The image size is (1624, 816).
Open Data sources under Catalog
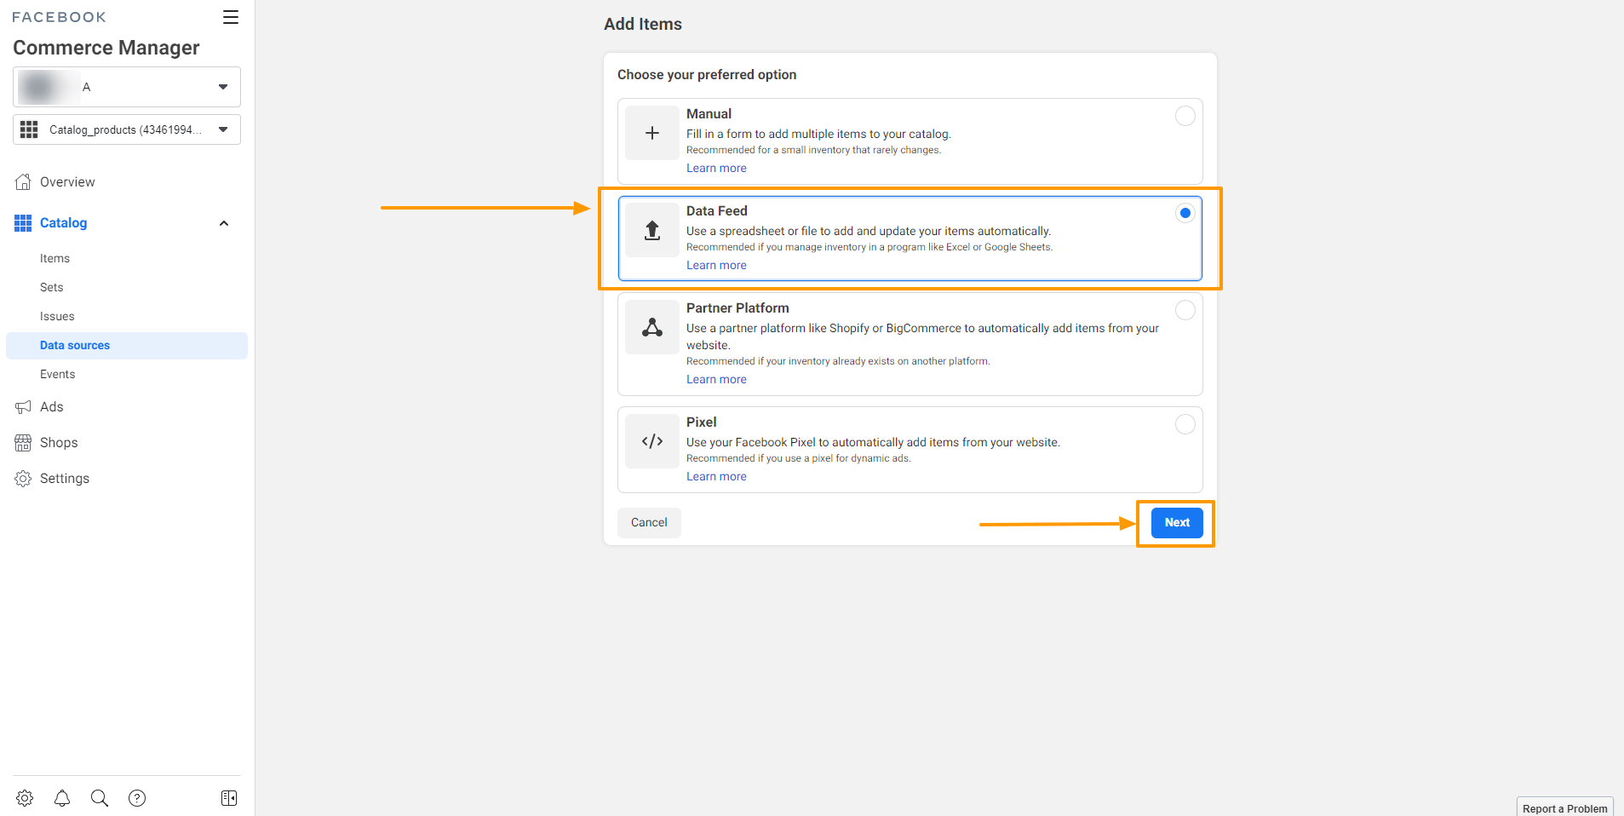click(127, 346)
